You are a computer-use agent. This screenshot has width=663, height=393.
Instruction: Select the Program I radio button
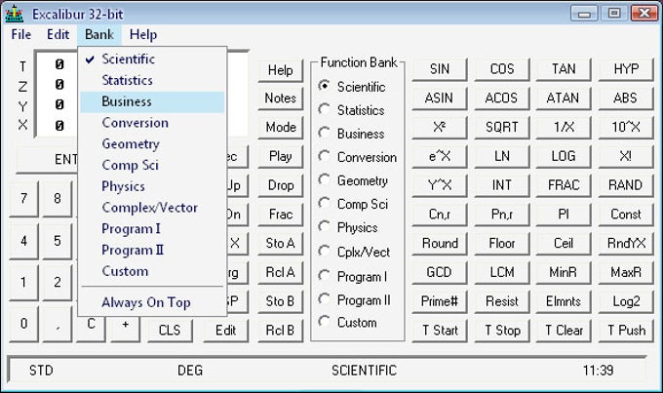325,276
